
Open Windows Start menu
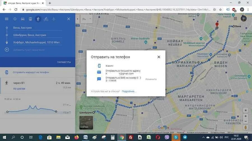click(4, 137)
